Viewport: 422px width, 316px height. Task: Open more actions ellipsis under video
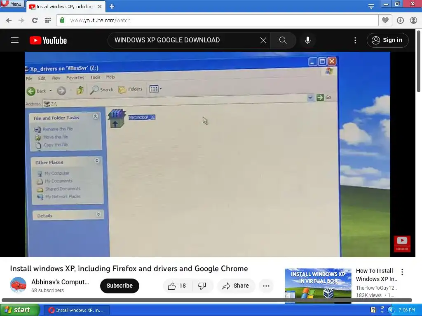[266, 286]
